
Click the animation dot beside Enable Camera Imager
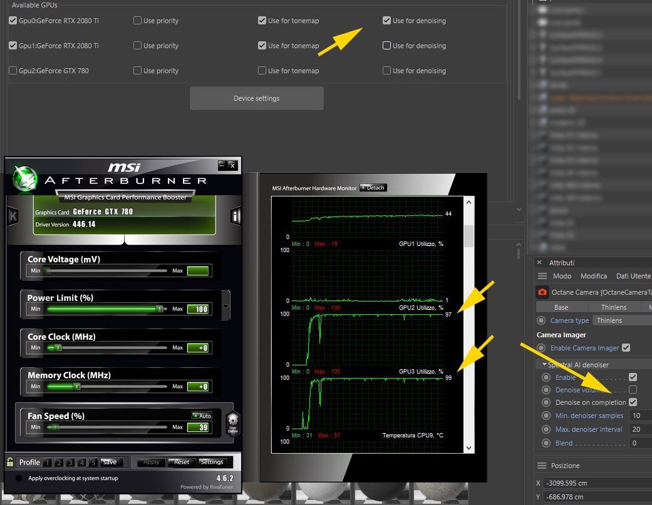coord(541,348)
